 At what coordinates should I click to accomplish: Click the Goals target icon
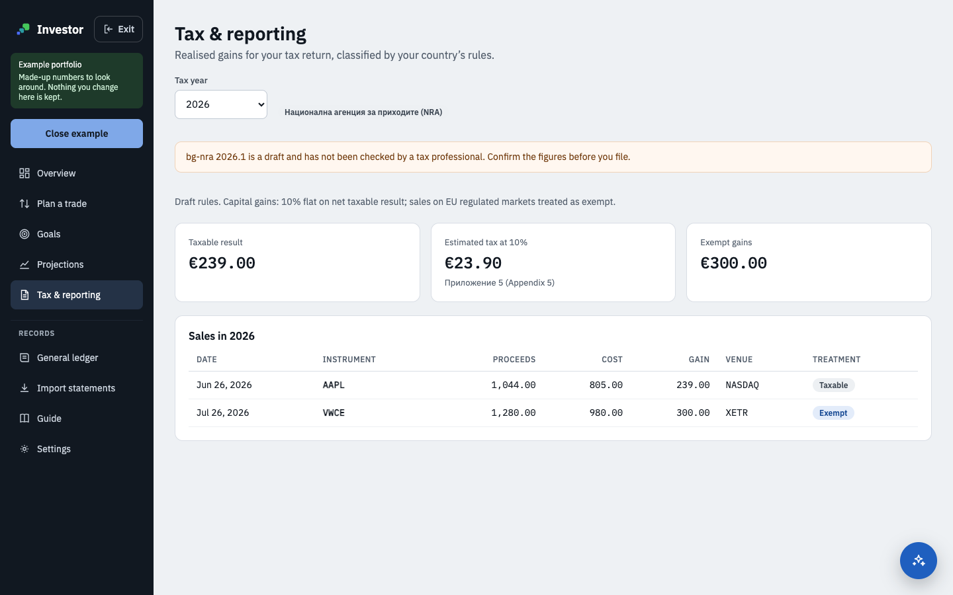[x=24, y=234]
